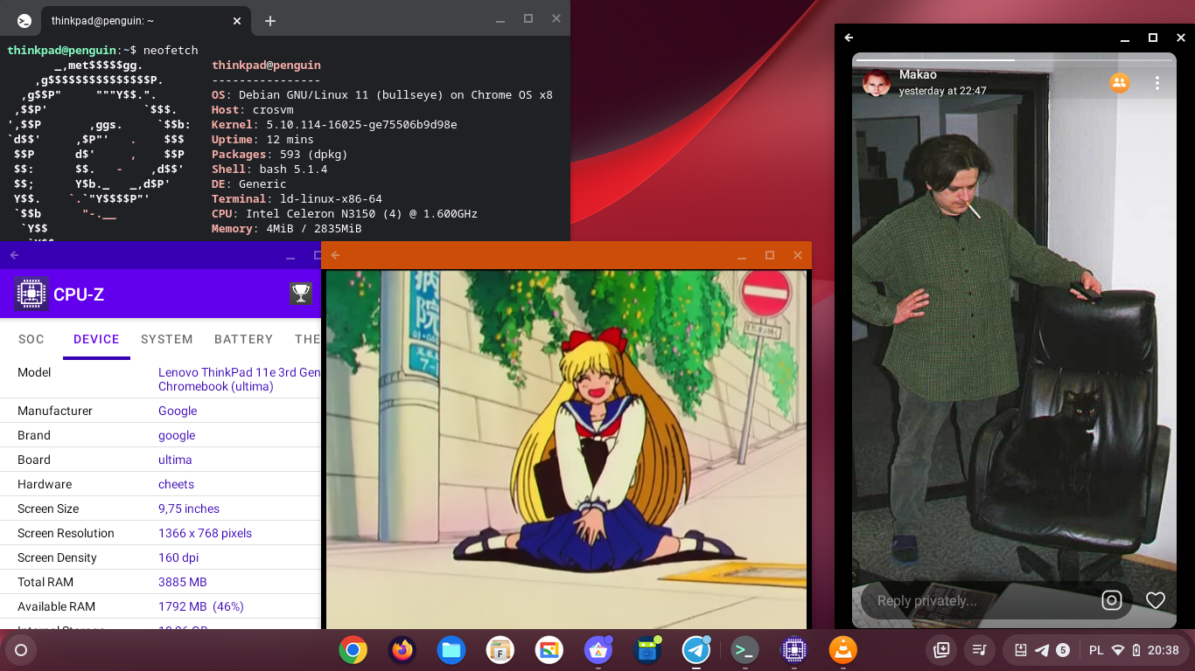Viewport: 1195px width, 671px height.
Task: Click the notification count badge showing 5
Action: (1063, 650)
